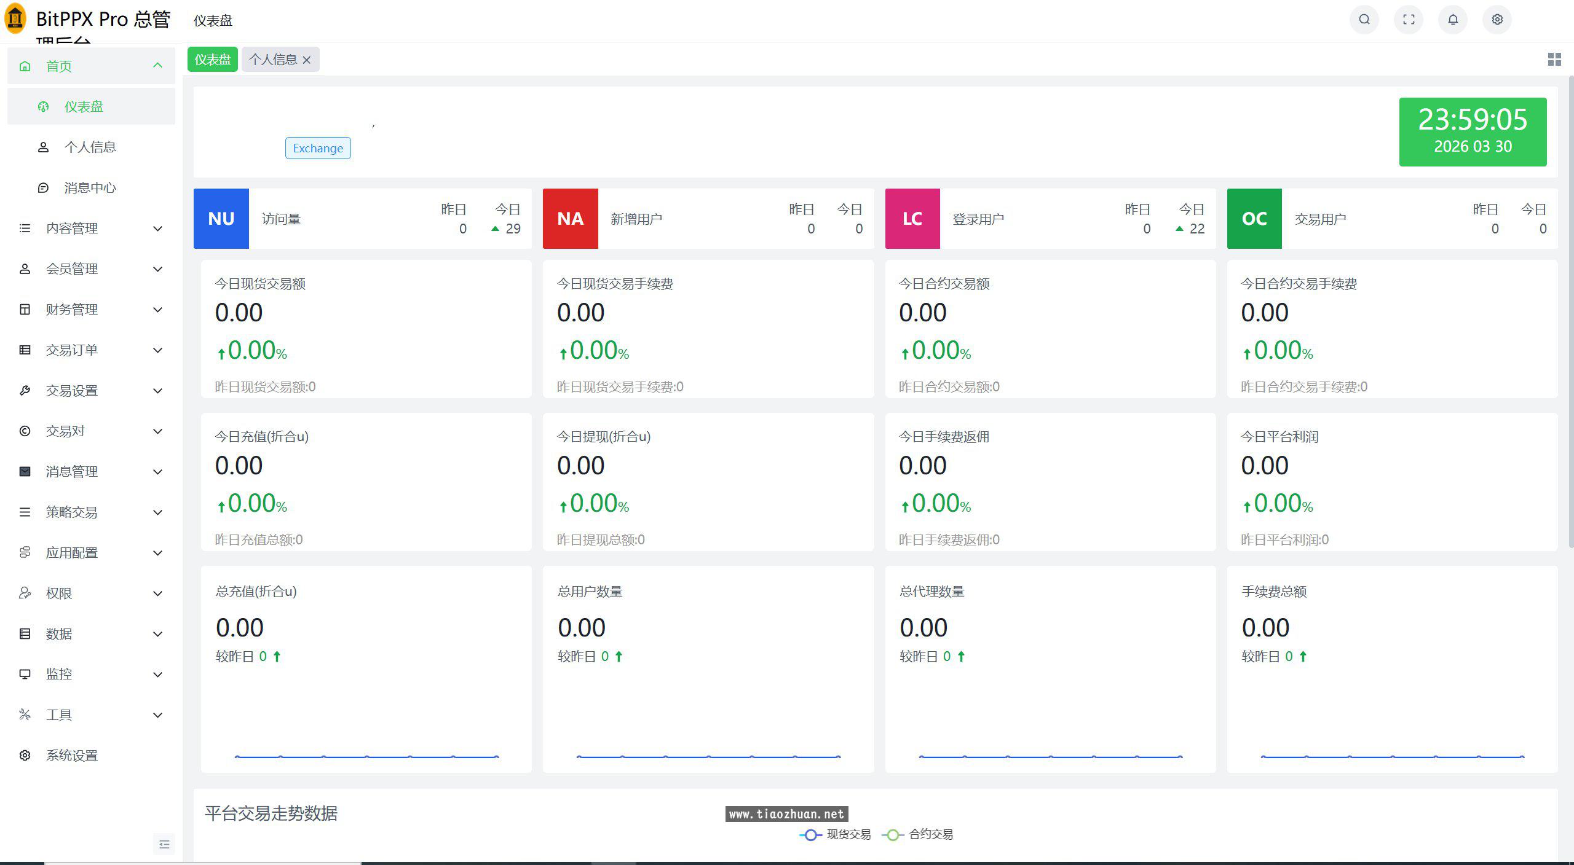Open 消息中心 in the sidebar
The image size is (1574, 865).
click(x=90, y=188)
